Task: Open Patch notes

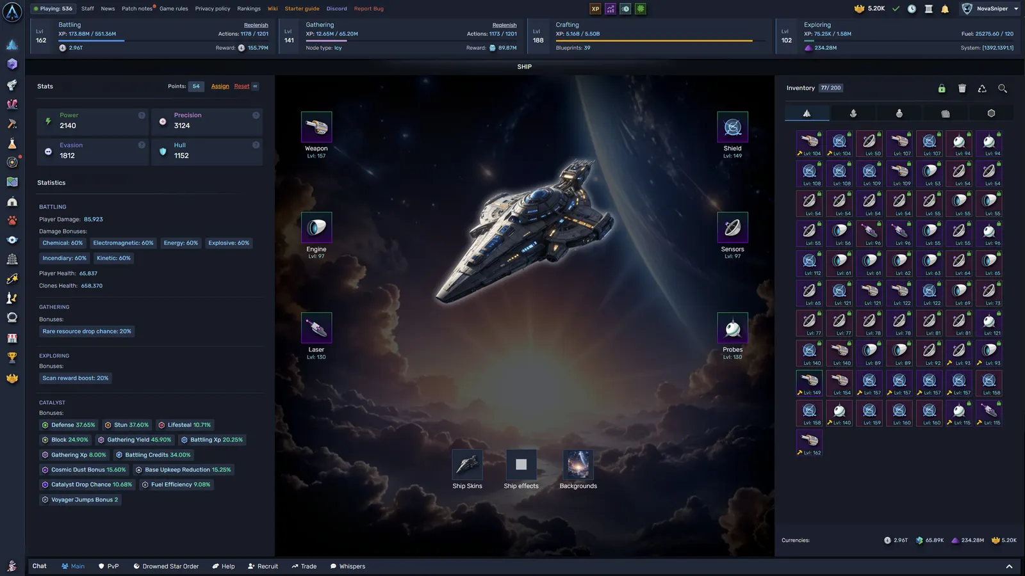Action: coord(137,9)
